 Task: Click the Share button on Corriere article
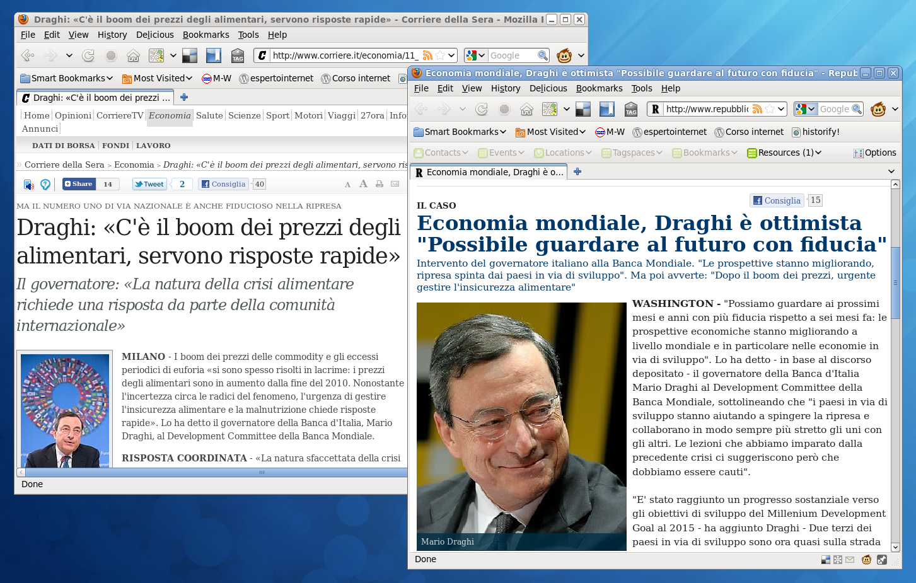point(79,184)
